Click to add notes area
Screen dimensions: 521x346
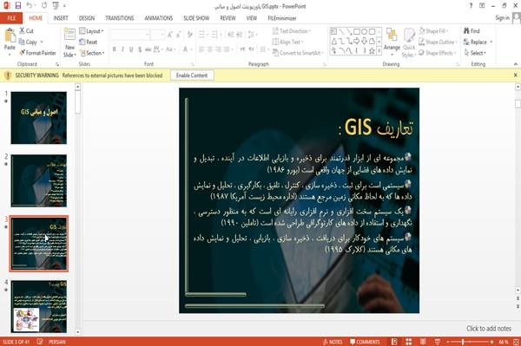click(488, 329)
